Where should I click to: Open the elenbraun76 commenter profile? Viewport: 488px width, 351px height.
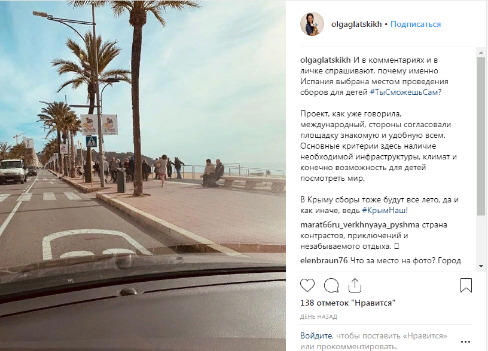click(324, 260)
